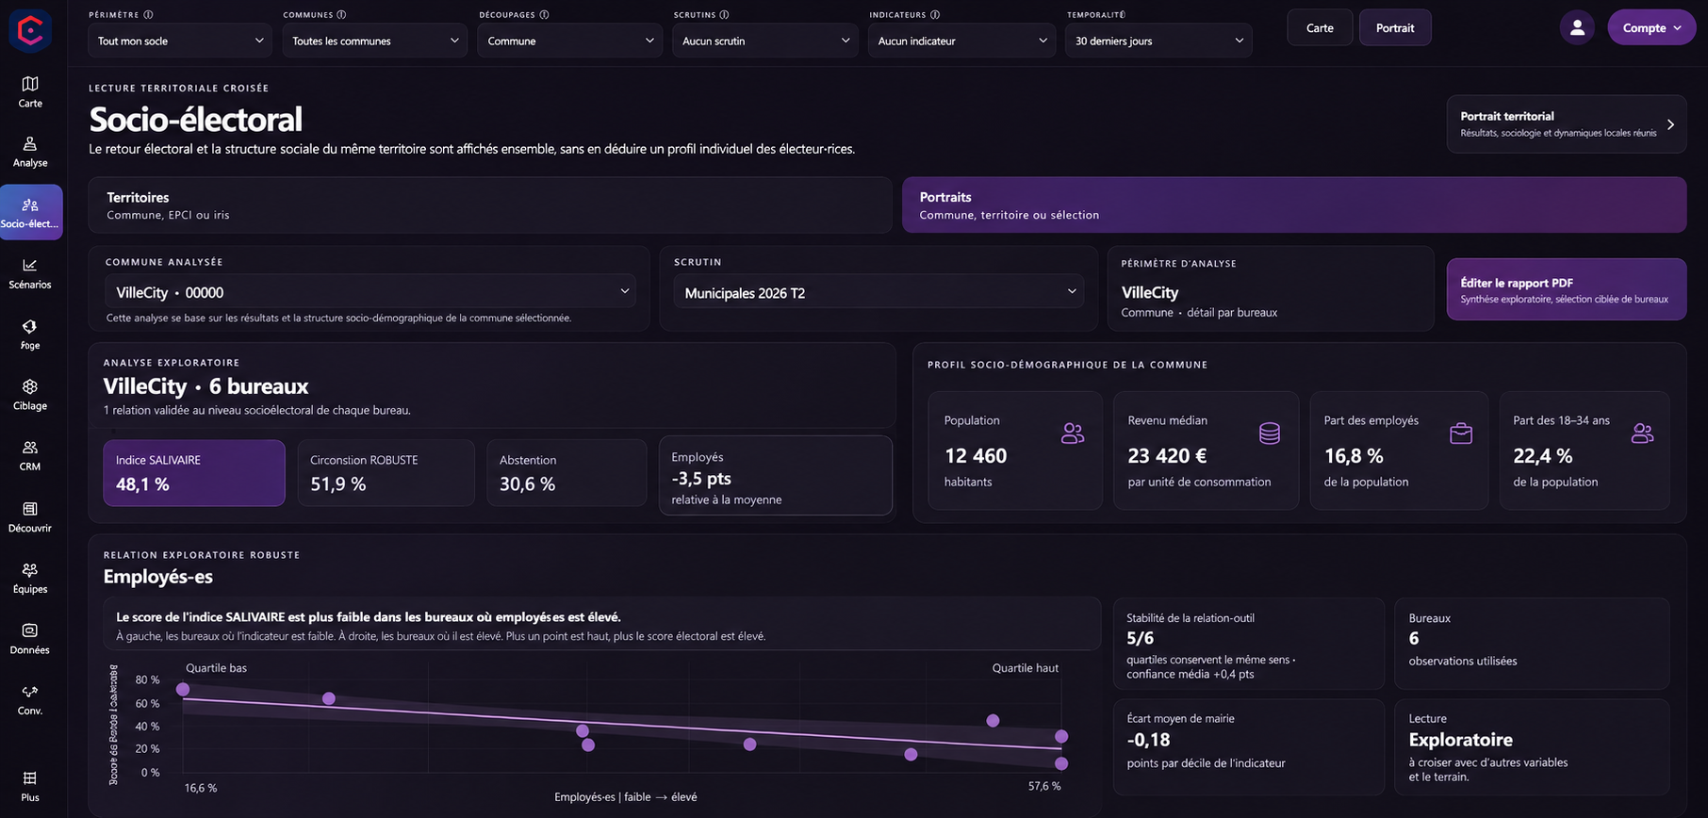Switch view to Portrait mode
Viewport: 1708px width, 818px height.
(1395, 27)
